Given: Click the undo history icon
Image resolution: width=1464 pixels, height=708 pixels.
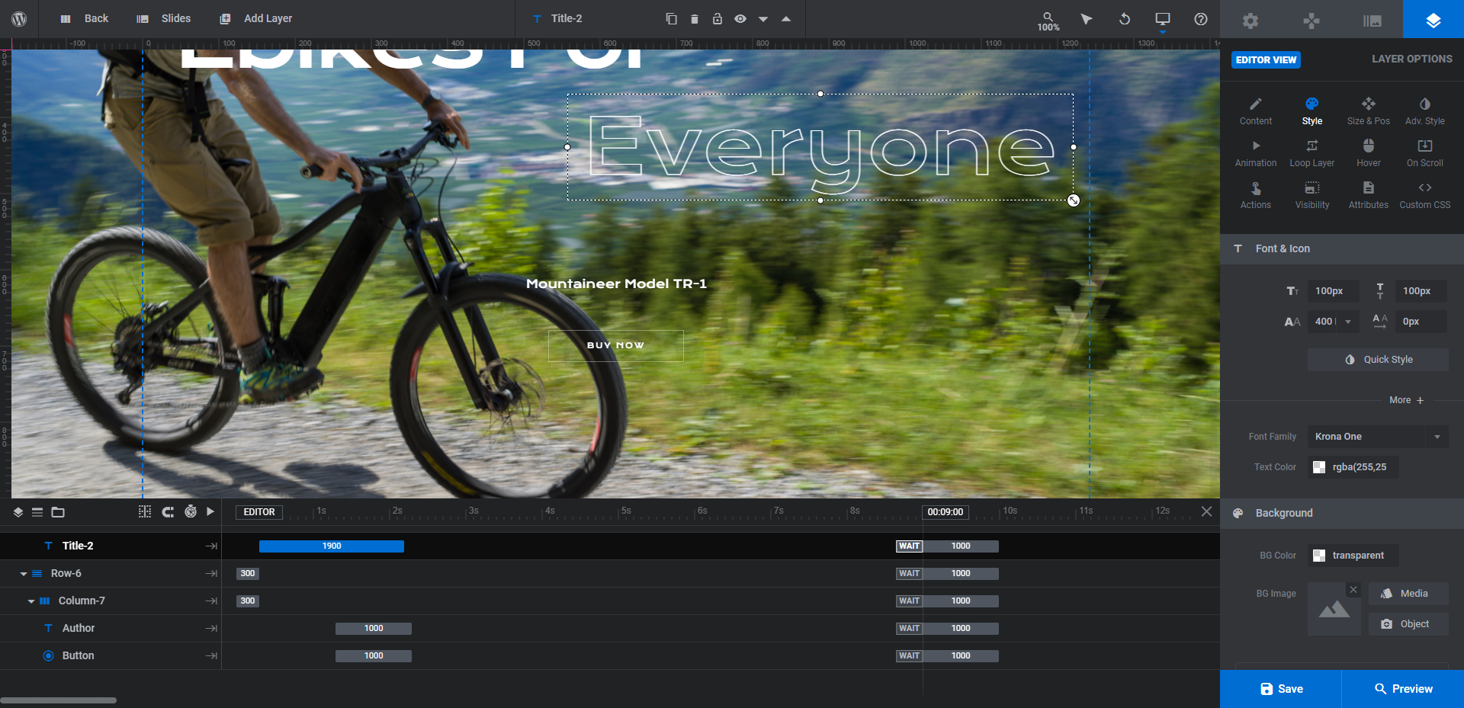Looking at the screenshot, I should [1124, 18].
